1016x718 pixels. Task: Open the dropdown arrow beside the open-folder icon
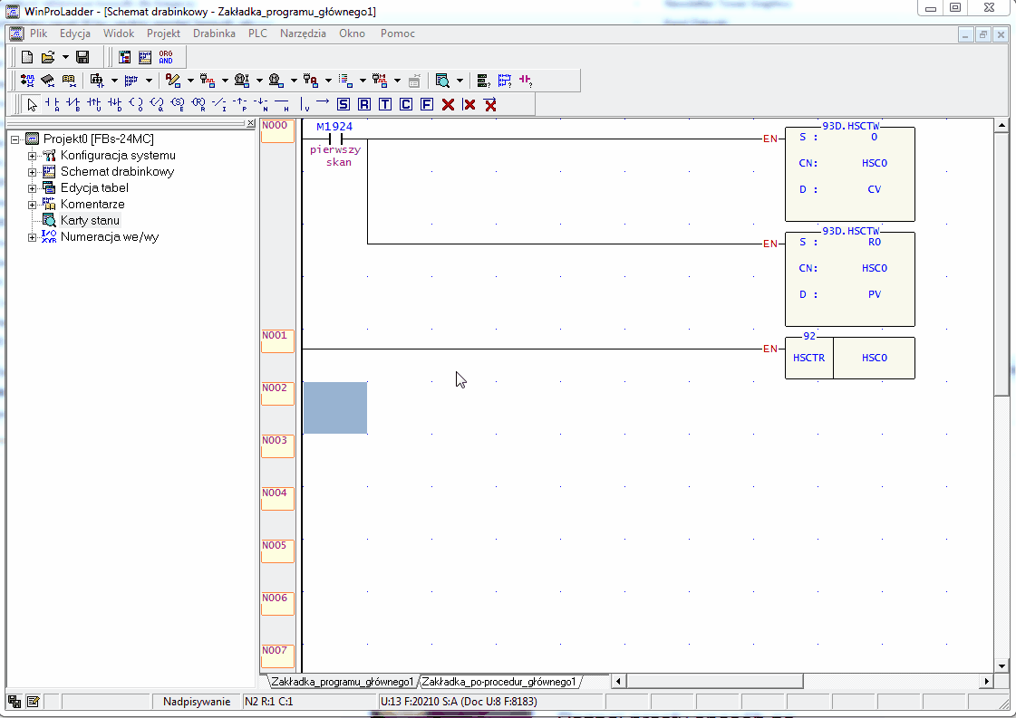click(x=65, y=57)
